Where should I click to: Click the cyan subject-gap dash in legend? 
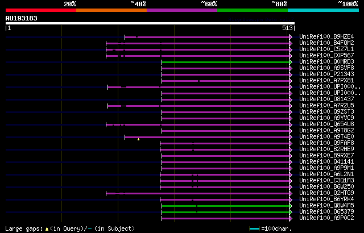coord(90,229)
